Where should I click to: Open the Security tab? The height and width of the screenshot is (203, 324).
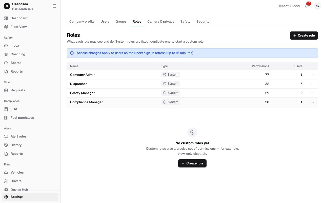point(203,22)
